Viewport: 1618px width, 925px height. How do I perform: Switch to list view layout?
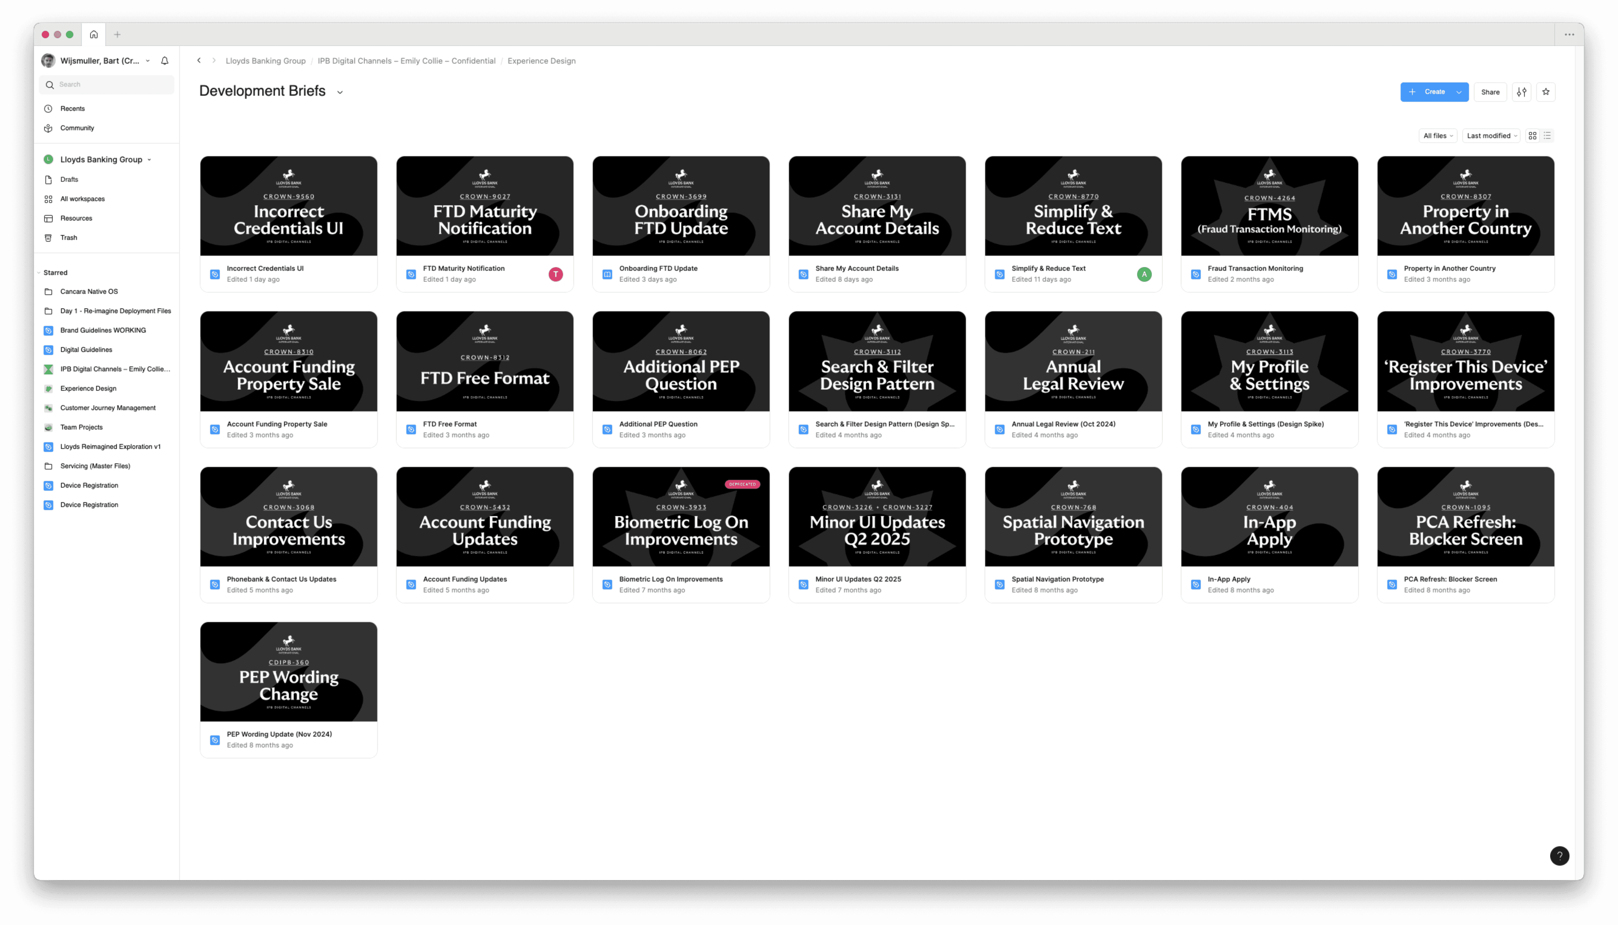pos(1547,136)
